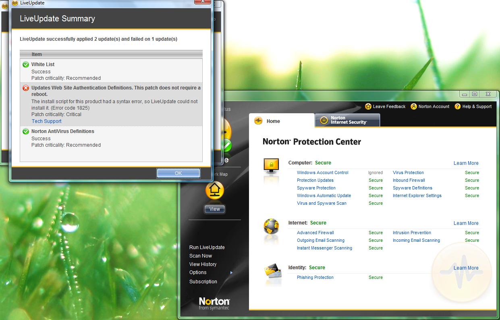
Task: Click the Leave Feedback star icon
Action: pyautogui.click(x=368, y=106)
